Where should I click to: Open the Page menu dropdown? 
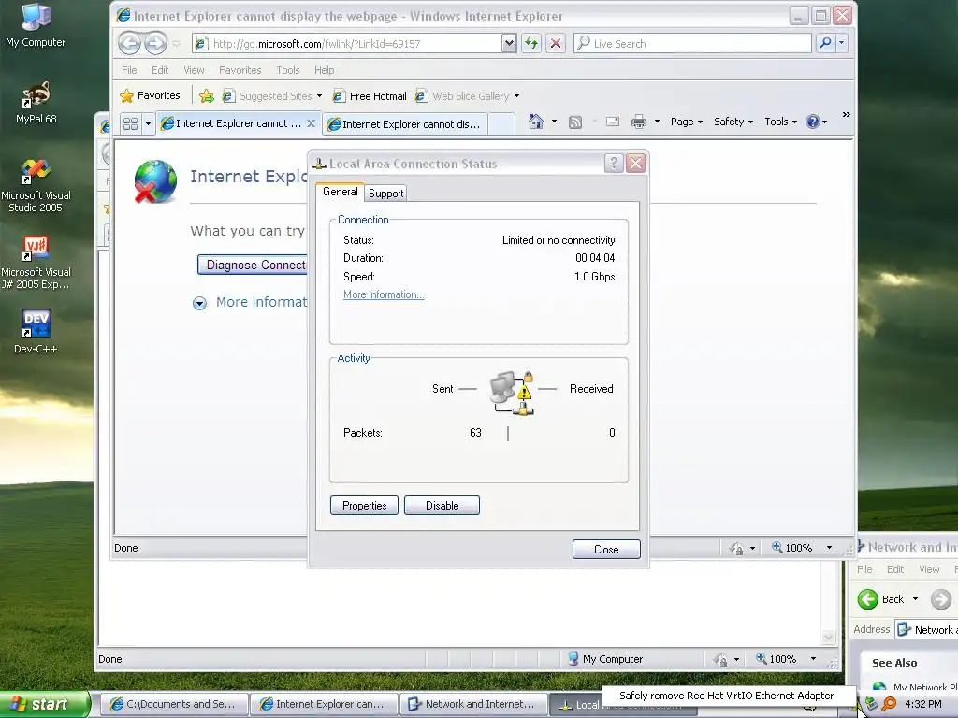(x=686, y=122)
